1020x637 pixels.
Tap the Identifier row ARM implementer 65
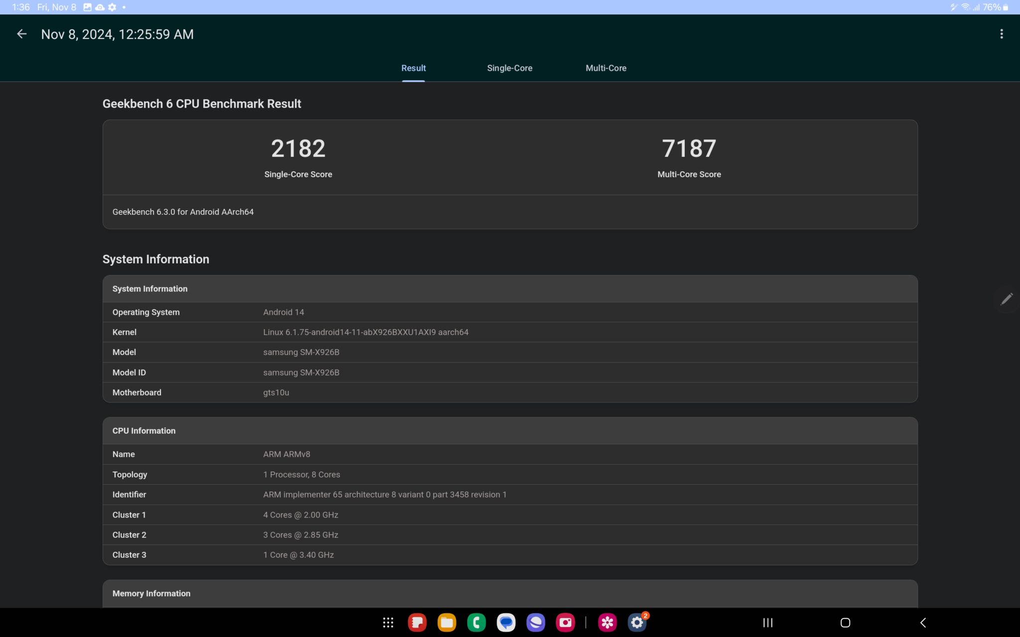(510, 495)
